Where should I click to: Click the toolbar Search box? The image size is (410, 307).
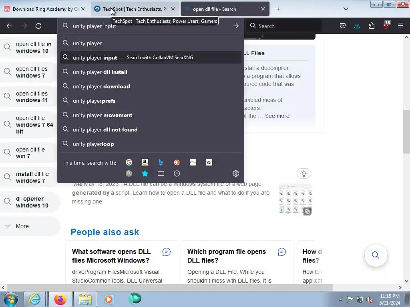click(284, 26)
